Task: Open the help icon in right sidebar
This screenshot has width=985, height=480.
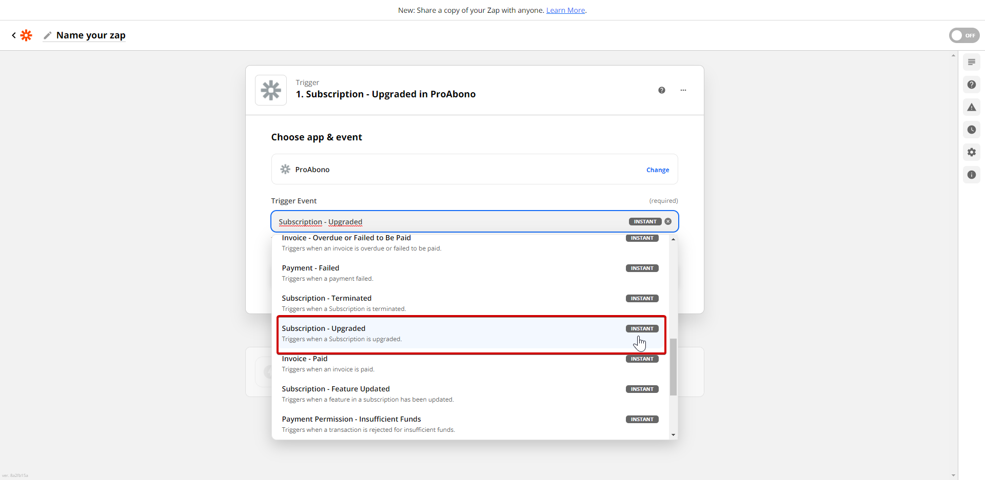Action: pyautogui.click(x=972, y=85)
